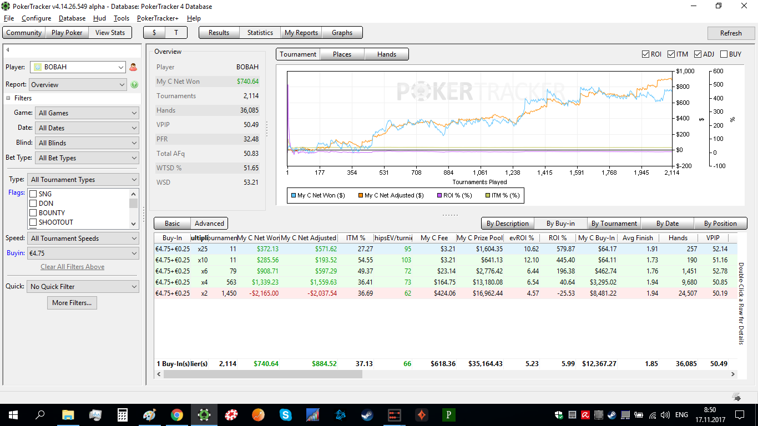Enable the BUY graph checkbox

point(724,54)
